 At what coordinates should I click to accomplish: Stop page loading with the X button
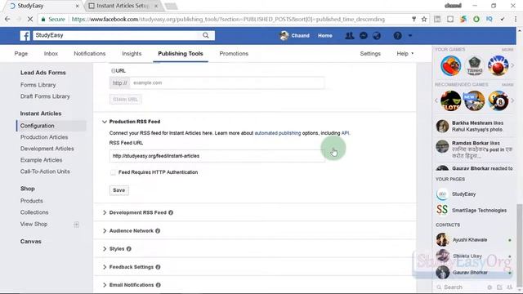tap(30, 20)
